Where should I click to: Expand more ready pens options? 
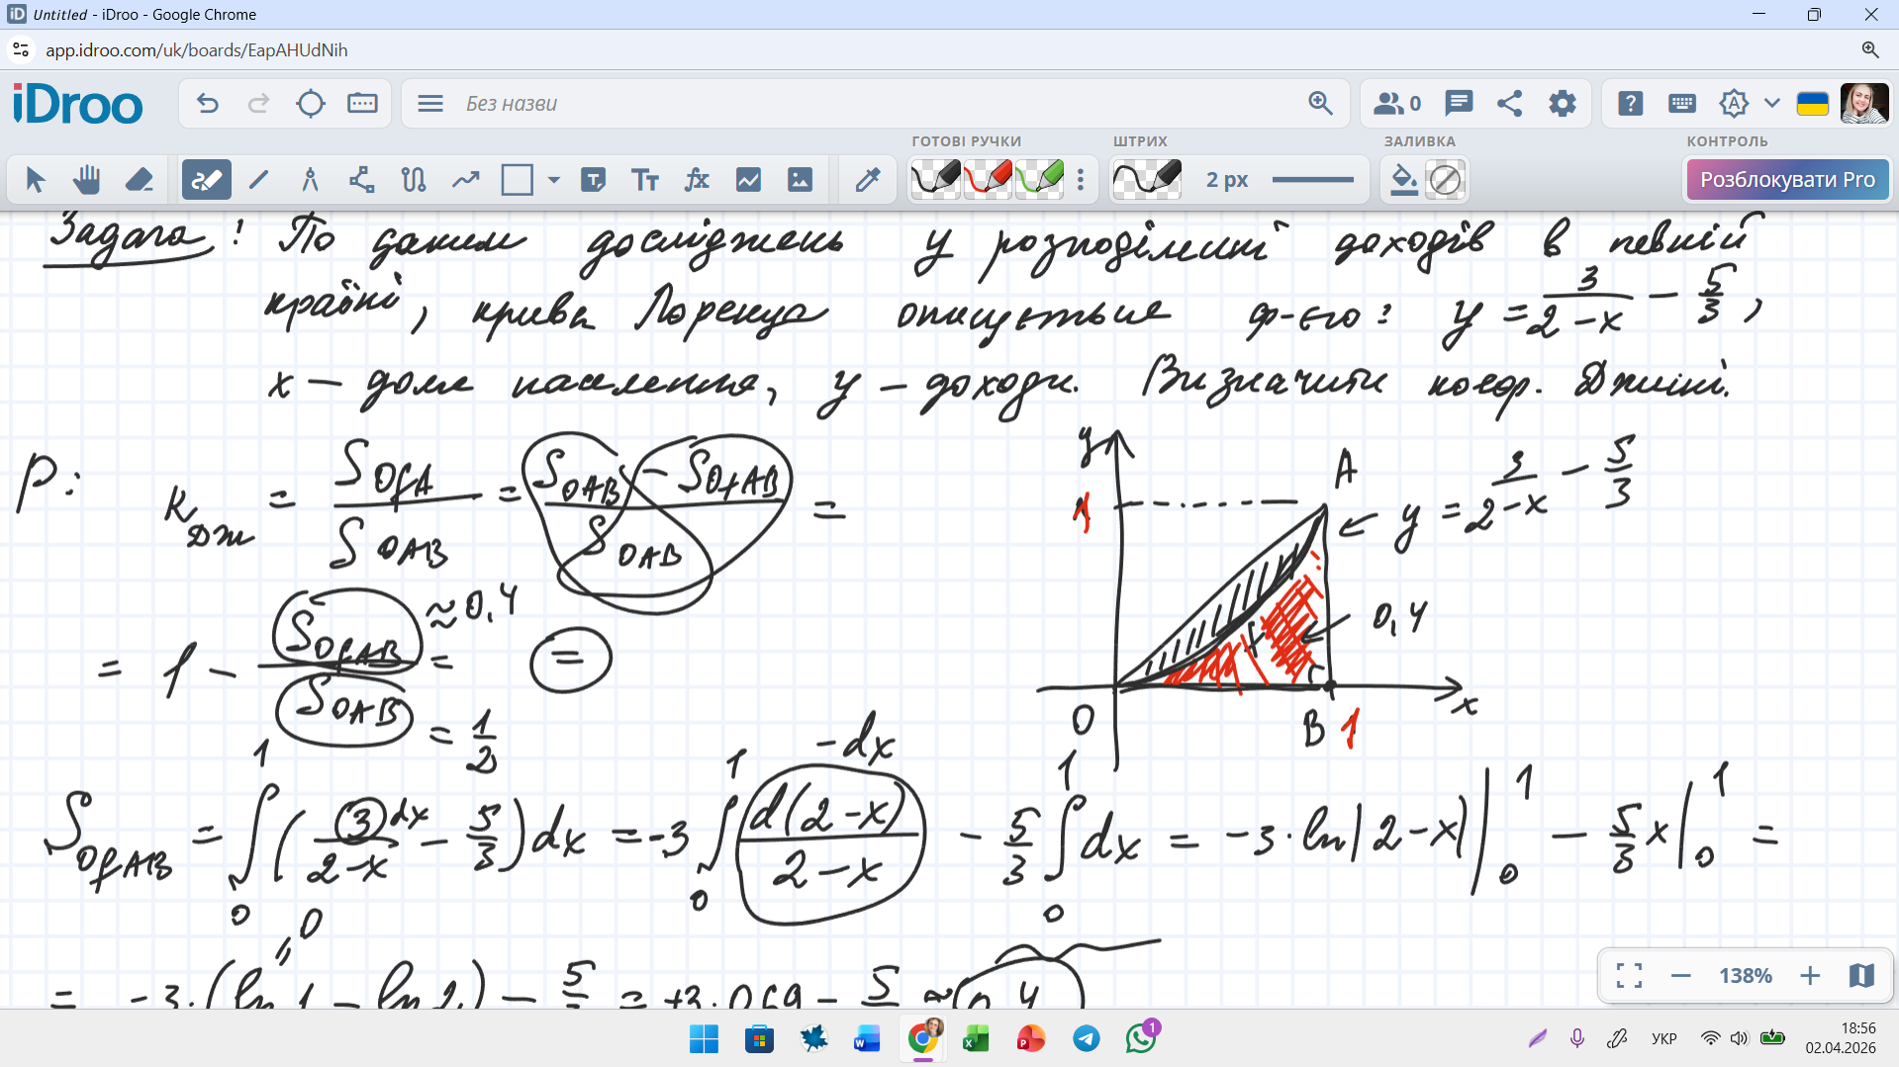pos(1081,180)
